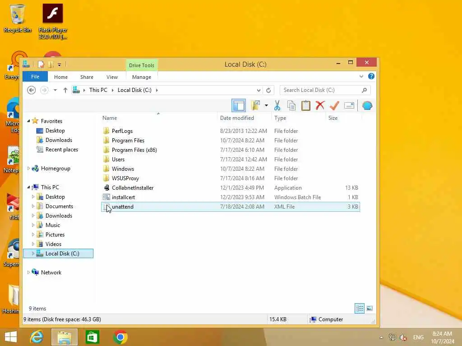Image resolution: width=462 pixels, height=346 pixels.
Task: Click This PC in the address breadcrumb
Action: coord(98,90)
